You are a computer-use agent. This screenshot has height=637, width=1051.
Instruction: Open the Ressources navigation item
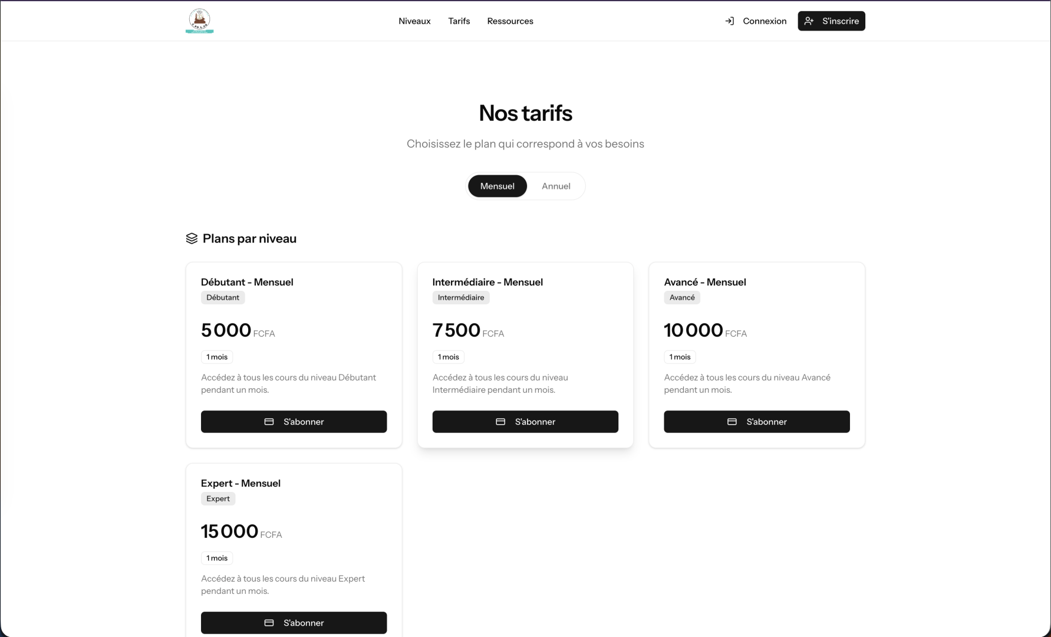510,21
